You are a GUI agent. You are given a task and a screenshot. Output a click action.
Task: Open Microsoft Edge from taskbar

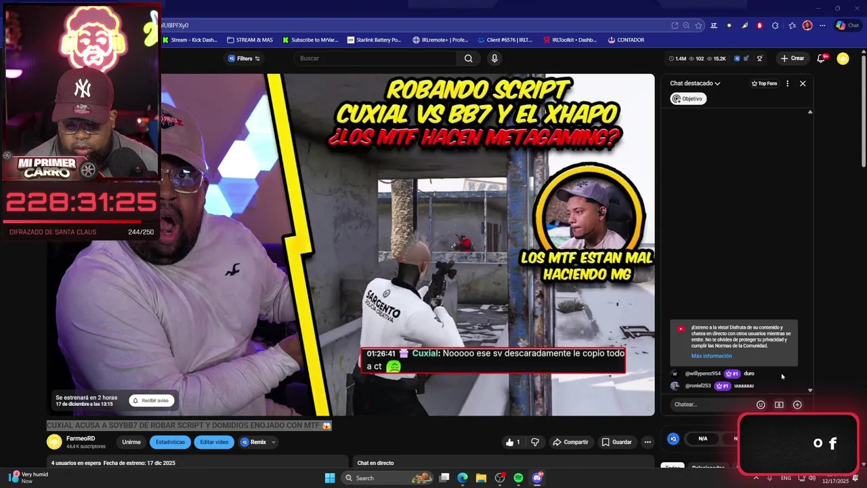(463, 478)
